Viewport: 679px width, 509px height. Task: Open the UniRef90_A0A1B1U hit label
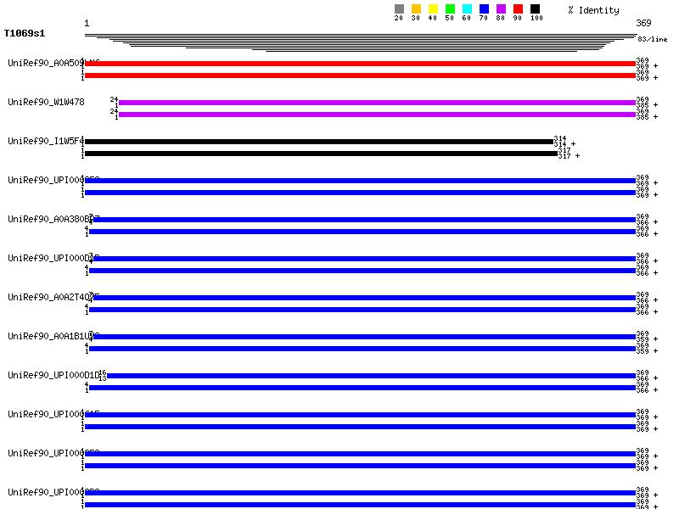(x=46, y=336)
